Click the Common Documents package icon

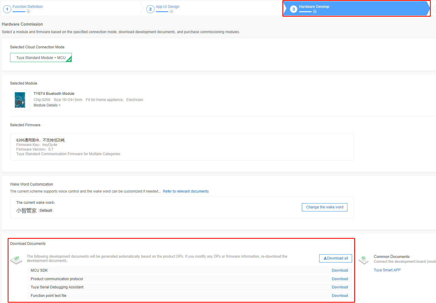(x=363, y=259)
